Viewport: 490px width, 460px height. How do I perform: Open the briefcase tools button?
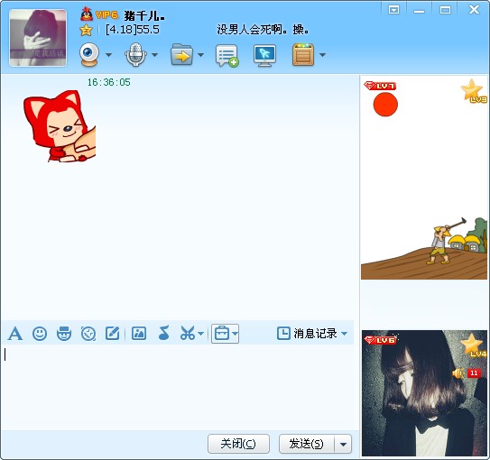(x=222, y=334)
